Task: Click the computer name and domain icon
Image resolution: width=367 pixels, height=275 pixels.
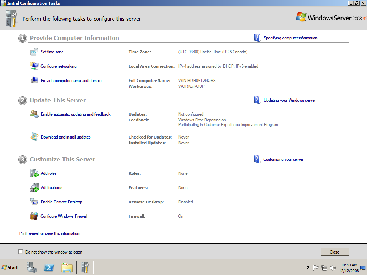Action: point(34,81)
